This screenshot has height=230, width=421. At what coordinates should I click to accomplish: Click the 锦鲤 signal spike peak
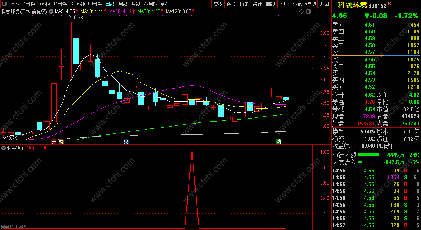pyautogui.click(x=192, y=152)
